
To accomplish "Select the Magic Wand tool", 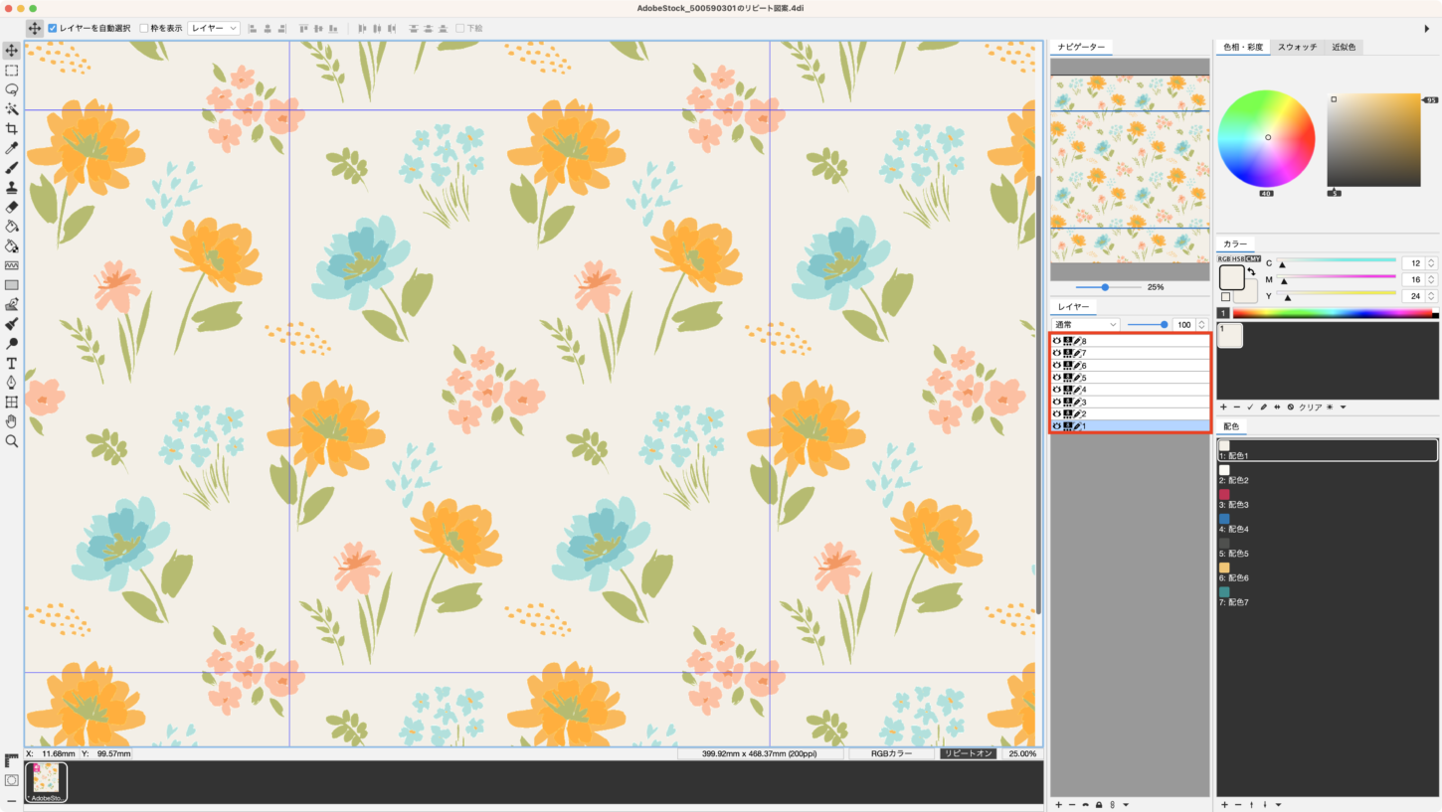I will point(12,109).
